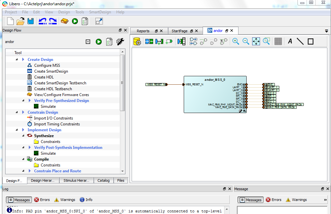Select the fit-to-window zoom icon
This screenshot has width=331, height=214.
(x=256, y=41)
